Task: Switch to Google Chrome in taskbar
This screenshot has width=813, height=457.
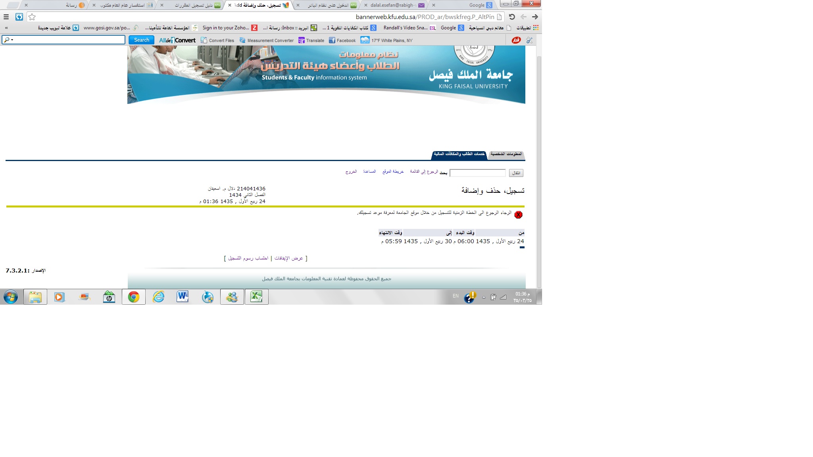Action: click(134, 297)
